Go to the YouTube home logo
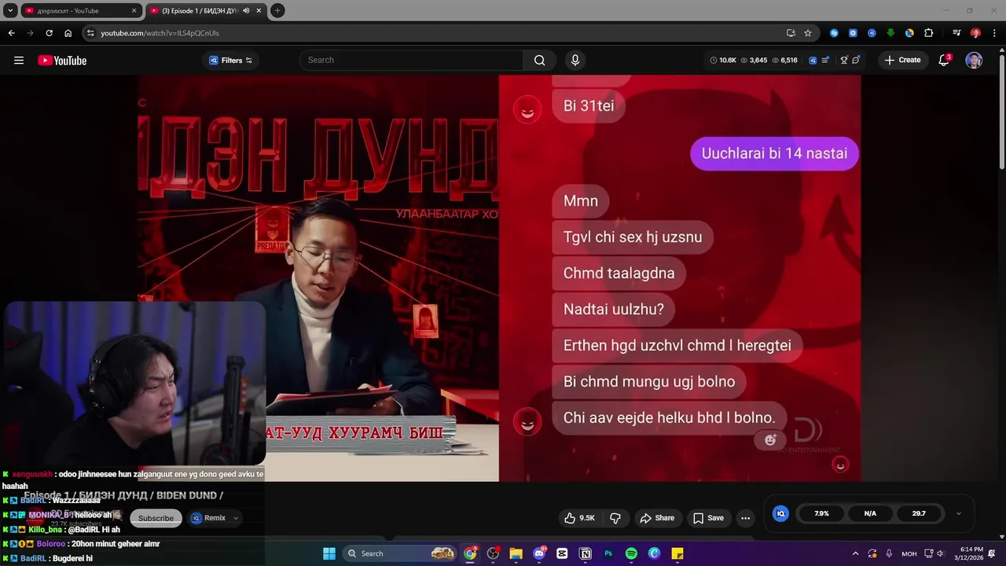 click(x=62, y=61)
